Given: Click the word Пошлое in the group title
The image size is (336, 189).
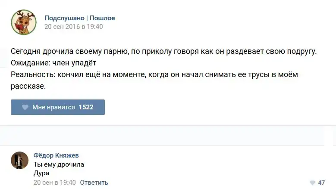Looking at the screenshot, I should 102,18.
